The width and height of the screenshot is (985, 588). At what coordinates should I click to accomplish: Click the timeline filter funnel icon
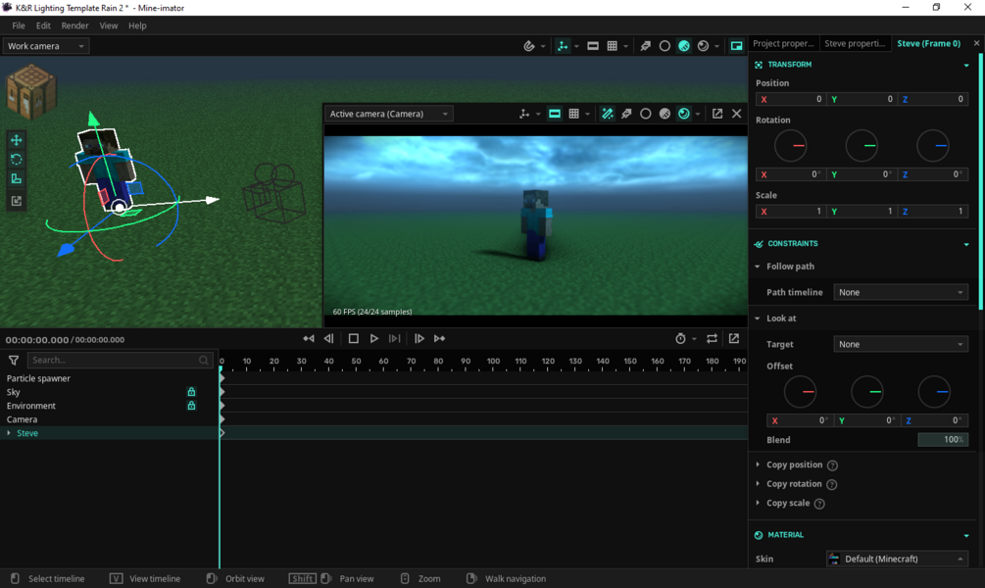(13, 360)
